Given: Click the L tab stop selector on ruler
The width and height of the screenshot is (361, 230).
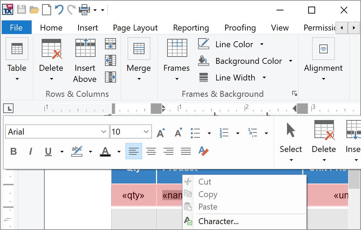Looking at the screenshot, I should (x=8, y=108).
